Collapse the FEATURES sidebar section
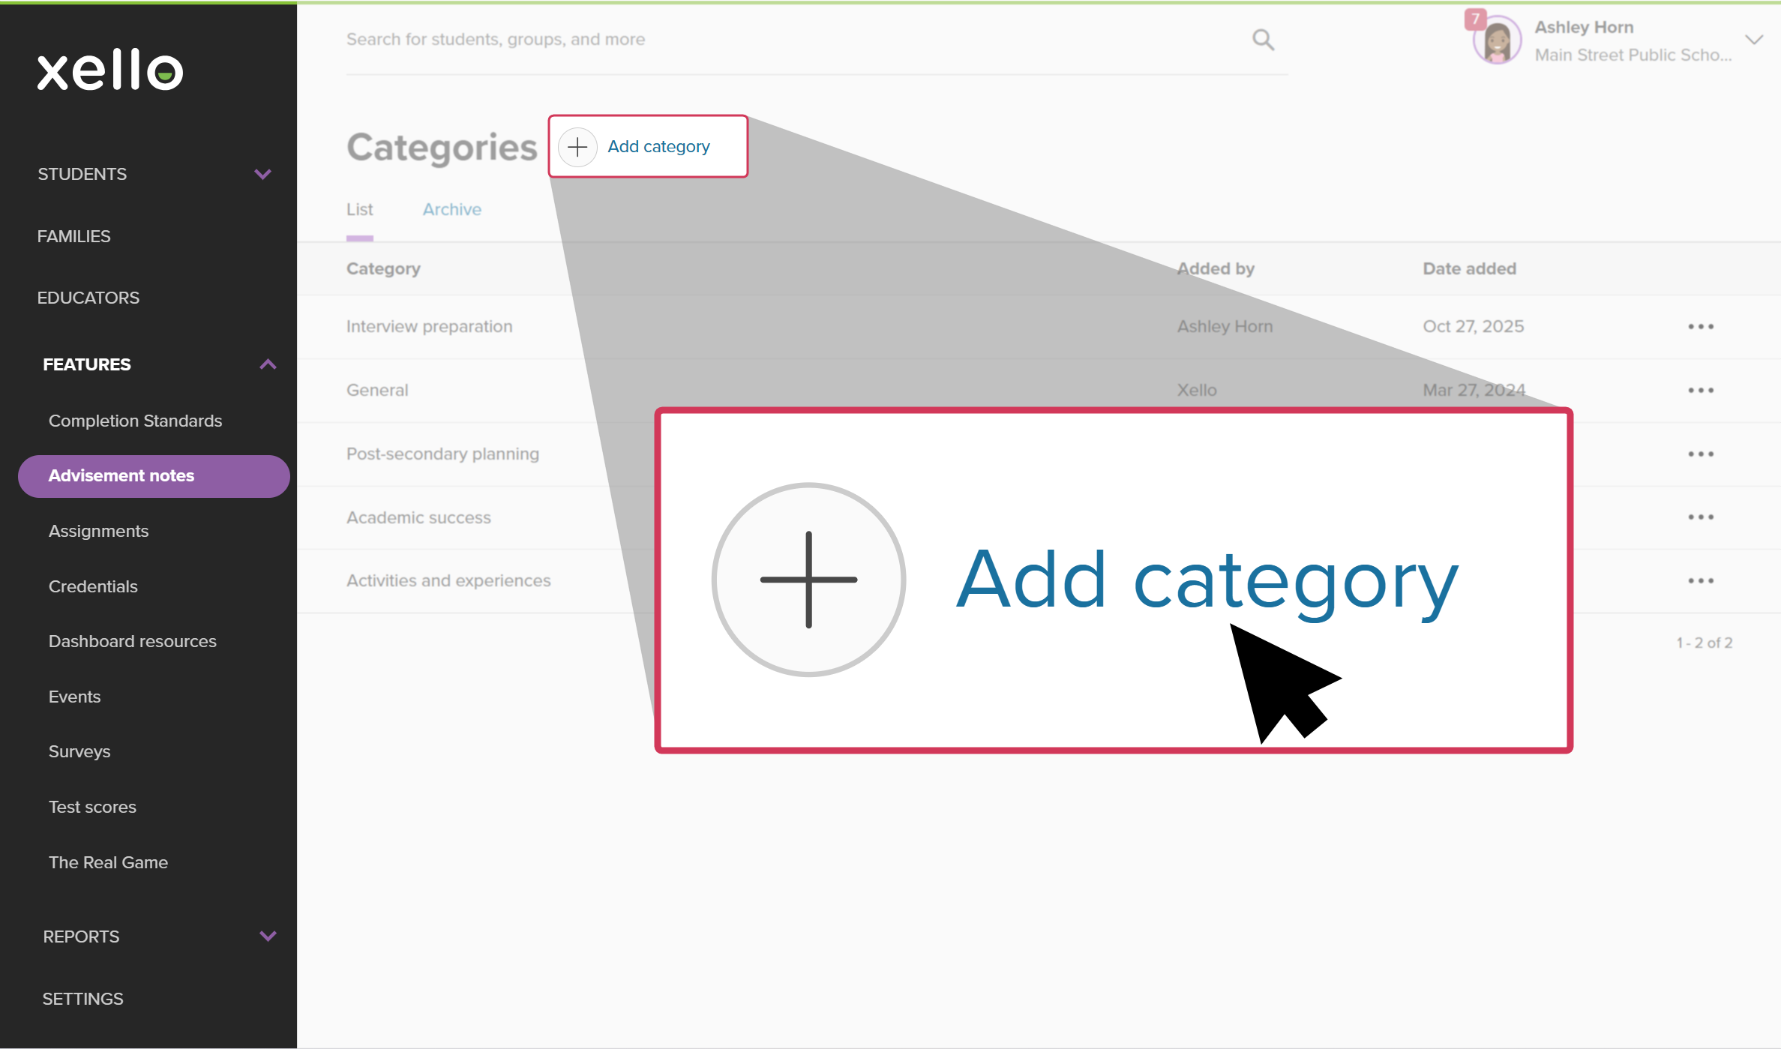The width and height of the screenshot is (1781, 1049). [x=267, y=364]
